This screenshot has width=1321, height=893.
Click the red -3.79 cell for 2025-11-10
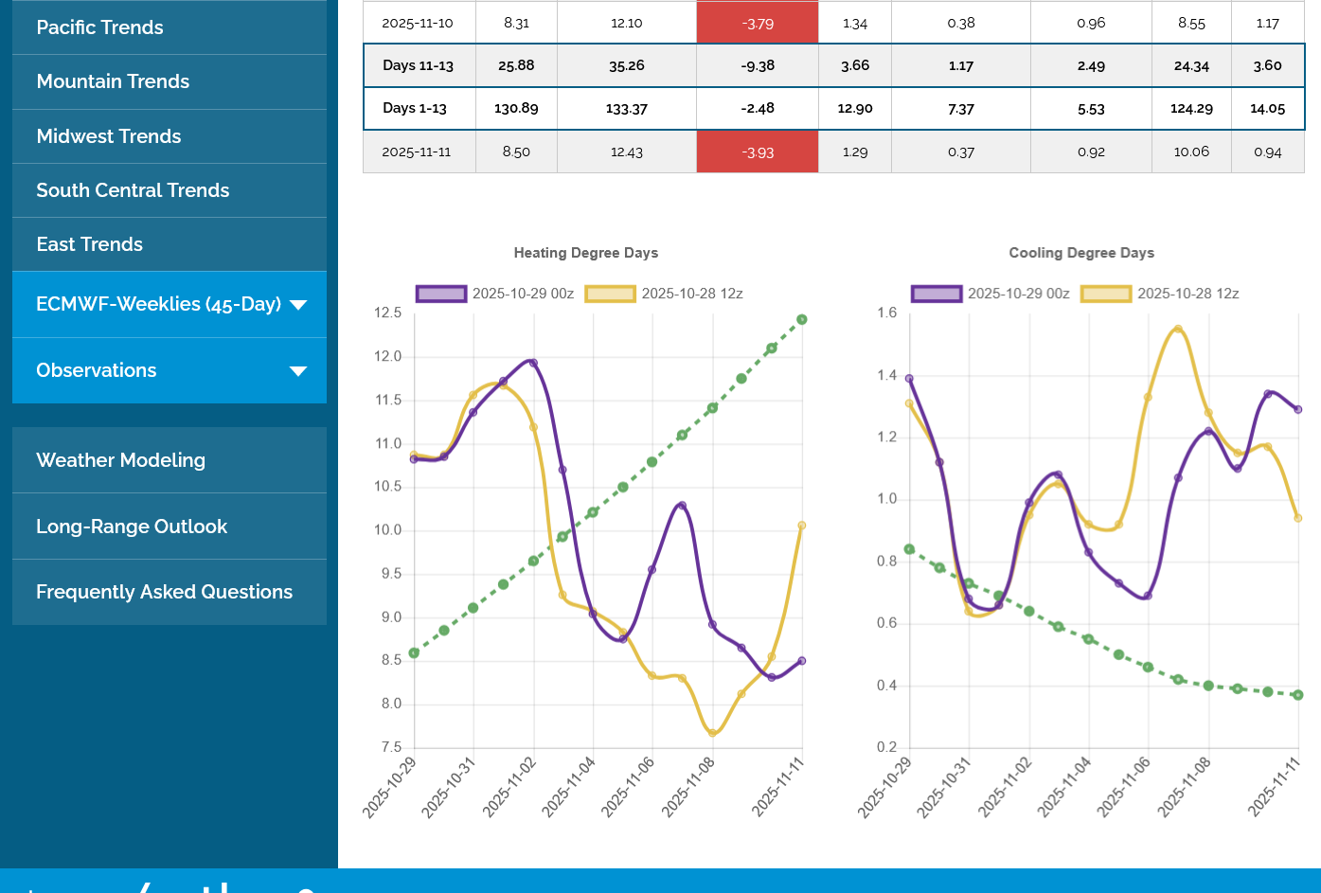coord(757,23)
